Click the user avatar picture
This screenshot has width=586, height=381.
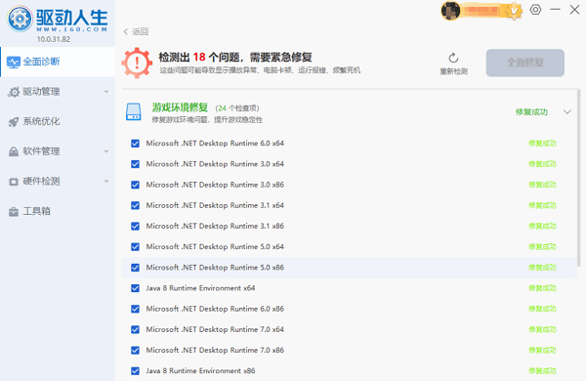tap(450, 11)
